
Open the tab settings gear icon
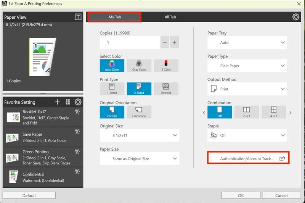click(296, 17)
